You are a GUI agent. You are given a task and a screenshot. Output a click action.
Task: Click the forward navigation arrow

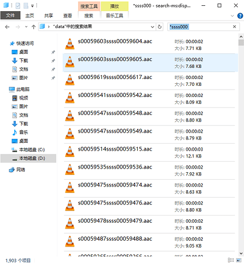tap(18, 27)
